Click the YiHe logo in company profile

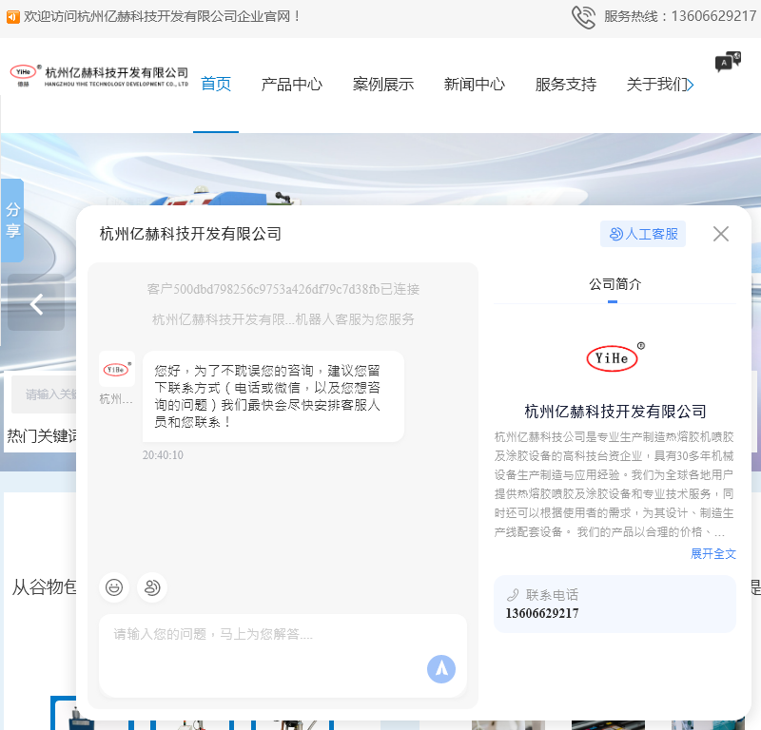tap(615, 357)
